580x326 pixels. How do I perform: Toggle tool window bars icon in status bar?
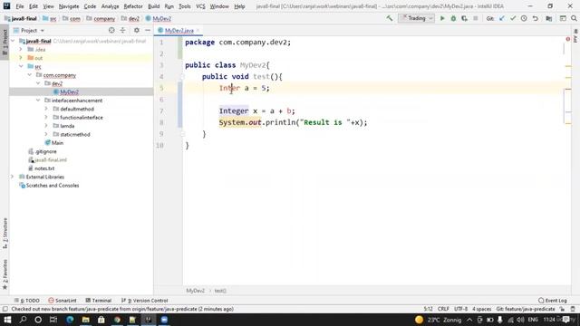click(x=5, y=309)
